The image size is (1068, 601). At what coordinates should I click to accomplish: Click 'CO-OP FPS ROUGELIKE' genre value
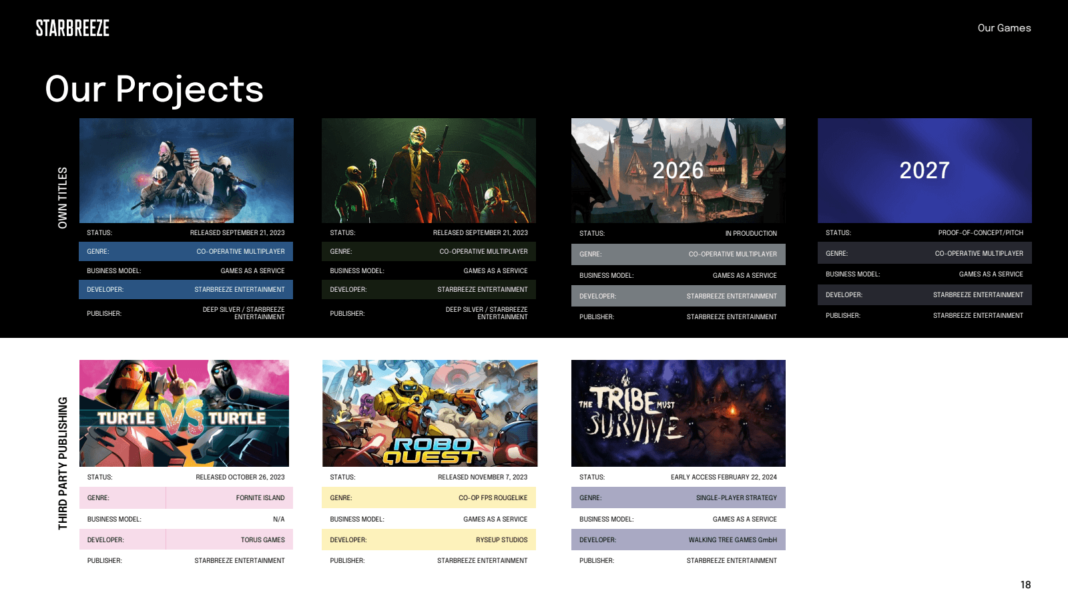(x=493, y=498)
